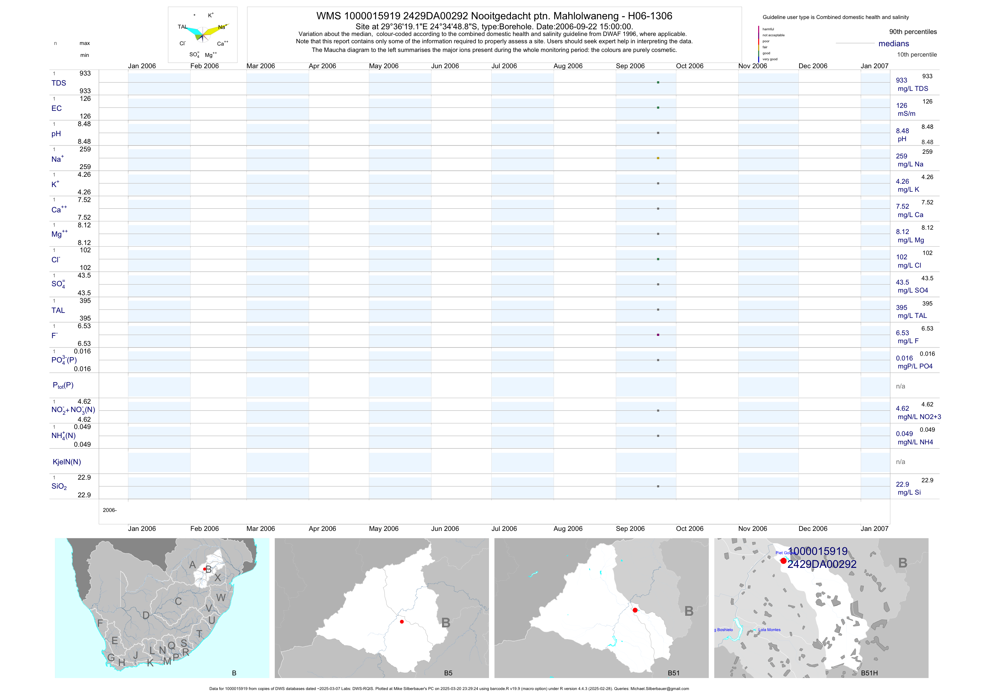Screen dimensions: 989x699
Task: Click red site dot on South Africa map
Action: pos(205,569)
